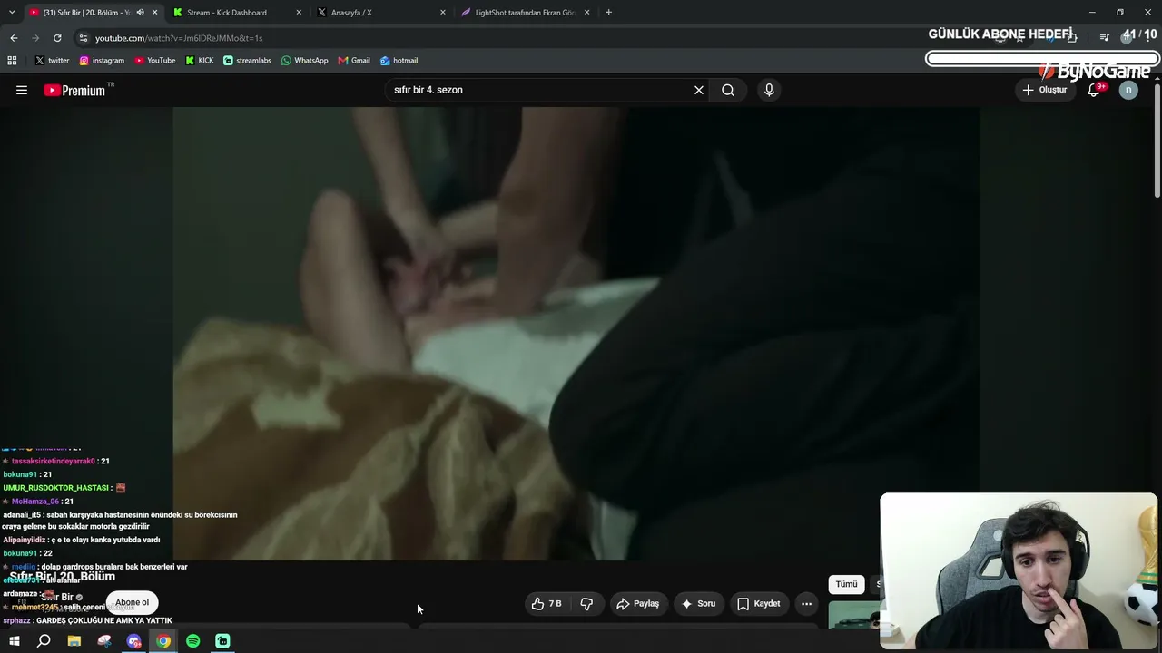Open the Chrome apps grid shortcut
The image size is (1162, 653).
click(x=12, y=61)
